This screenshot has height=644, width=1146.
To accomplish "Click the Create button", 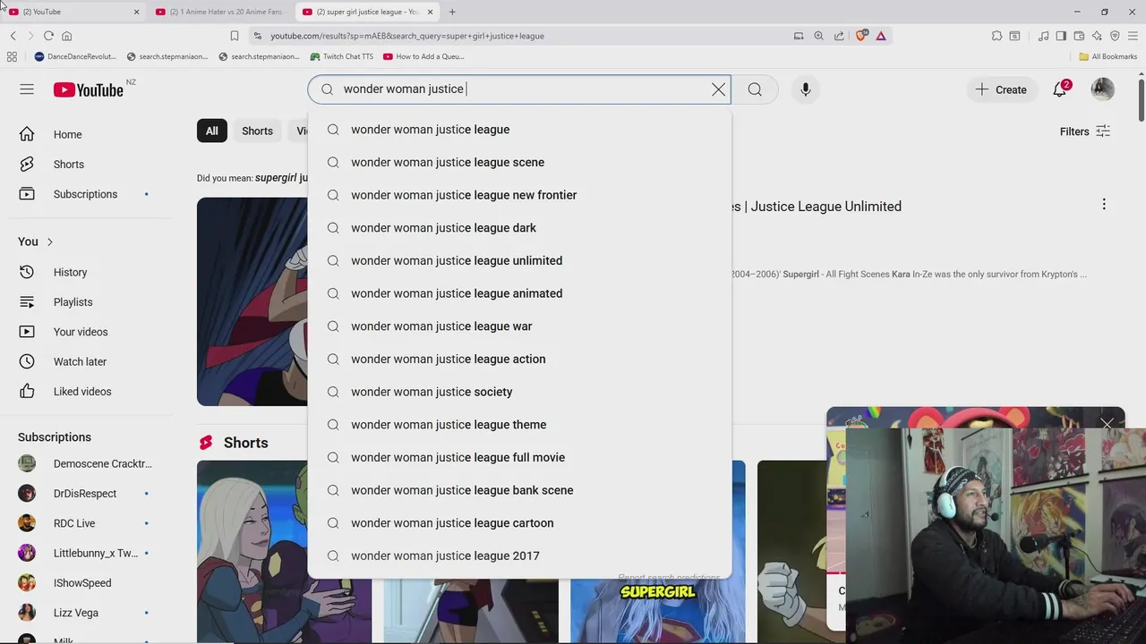I will coord(1001,89).
